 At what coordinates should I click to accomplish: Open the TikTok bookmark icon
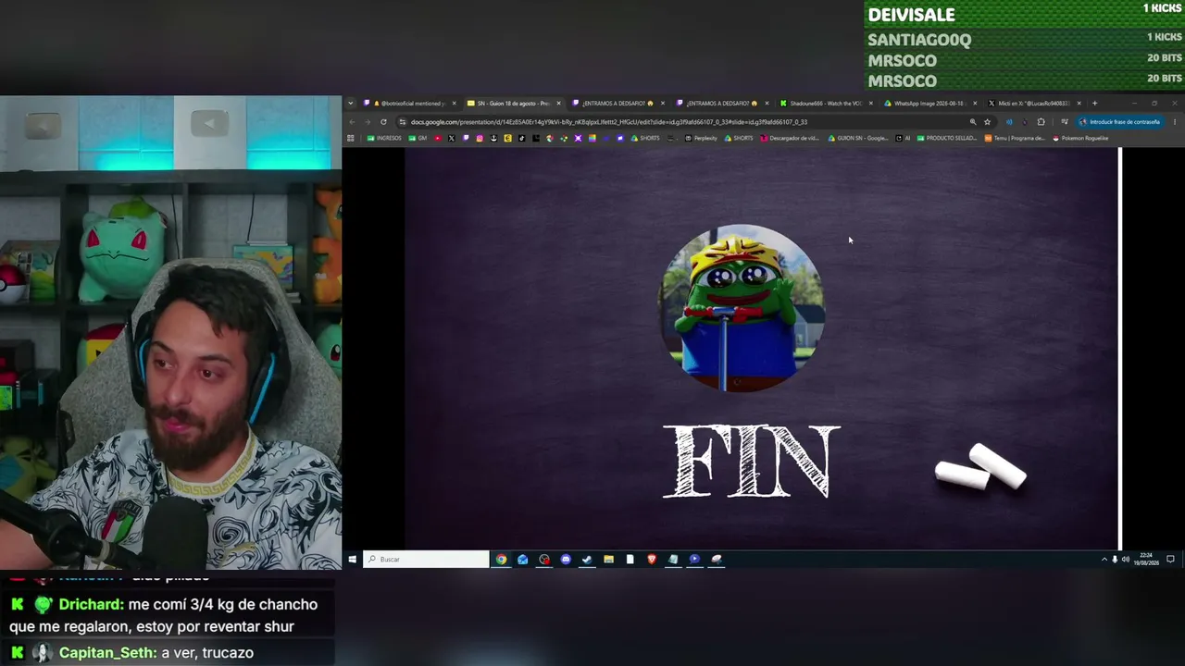click(x=521, y=138)
